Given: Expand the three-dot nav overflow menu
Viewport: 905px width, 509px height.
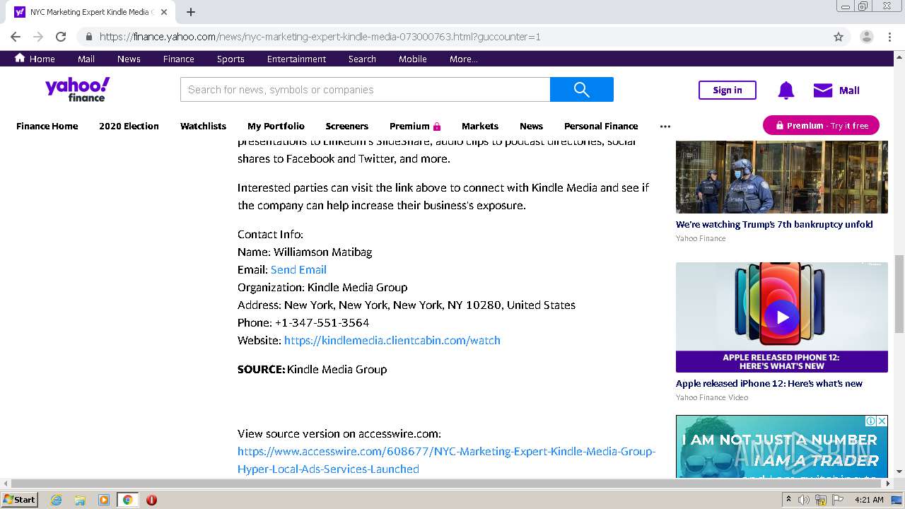Looking at the screenshot, I should coord(665,126).
